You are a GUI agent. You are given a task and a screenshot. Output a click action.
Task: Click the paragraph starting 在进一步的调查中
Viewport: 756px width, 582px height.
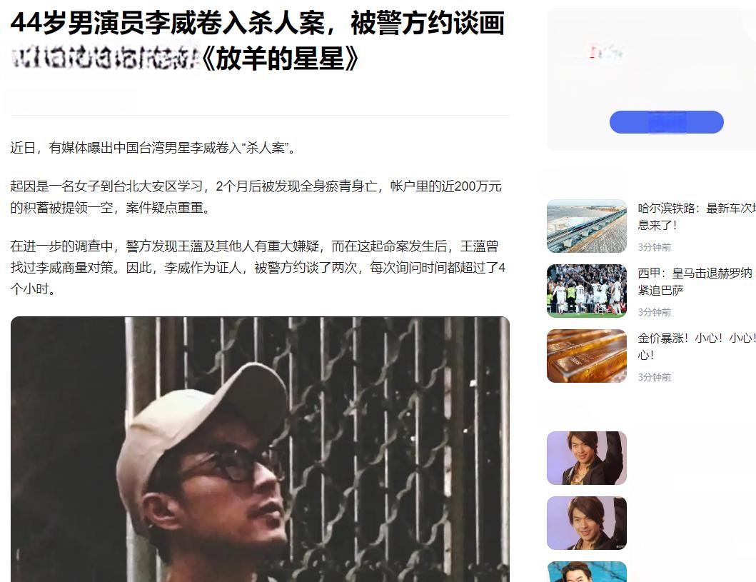[258, 268]
